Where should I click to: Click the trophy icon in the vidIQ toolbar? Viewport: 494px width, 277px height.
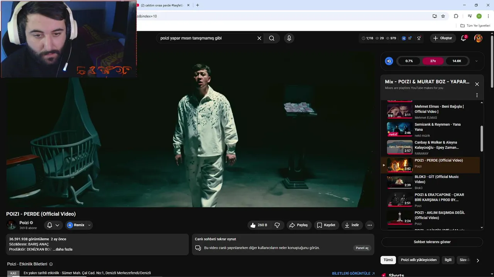pyautogui.click(x=419, y=38)
